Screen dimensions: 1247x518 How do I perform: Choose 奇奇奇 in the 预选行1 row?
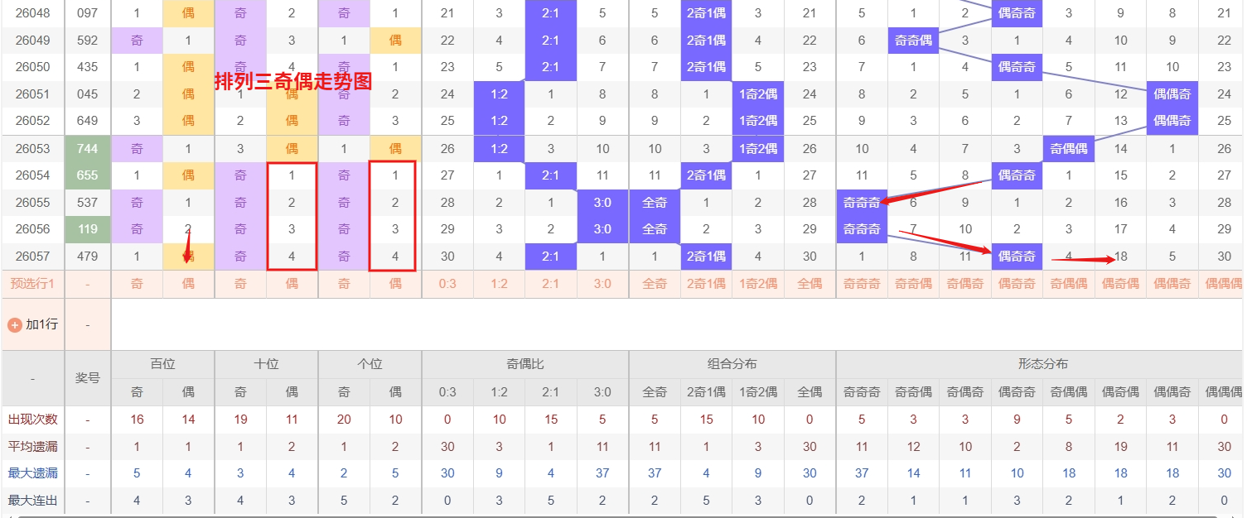pyautogui.click(x=862, y=284)
